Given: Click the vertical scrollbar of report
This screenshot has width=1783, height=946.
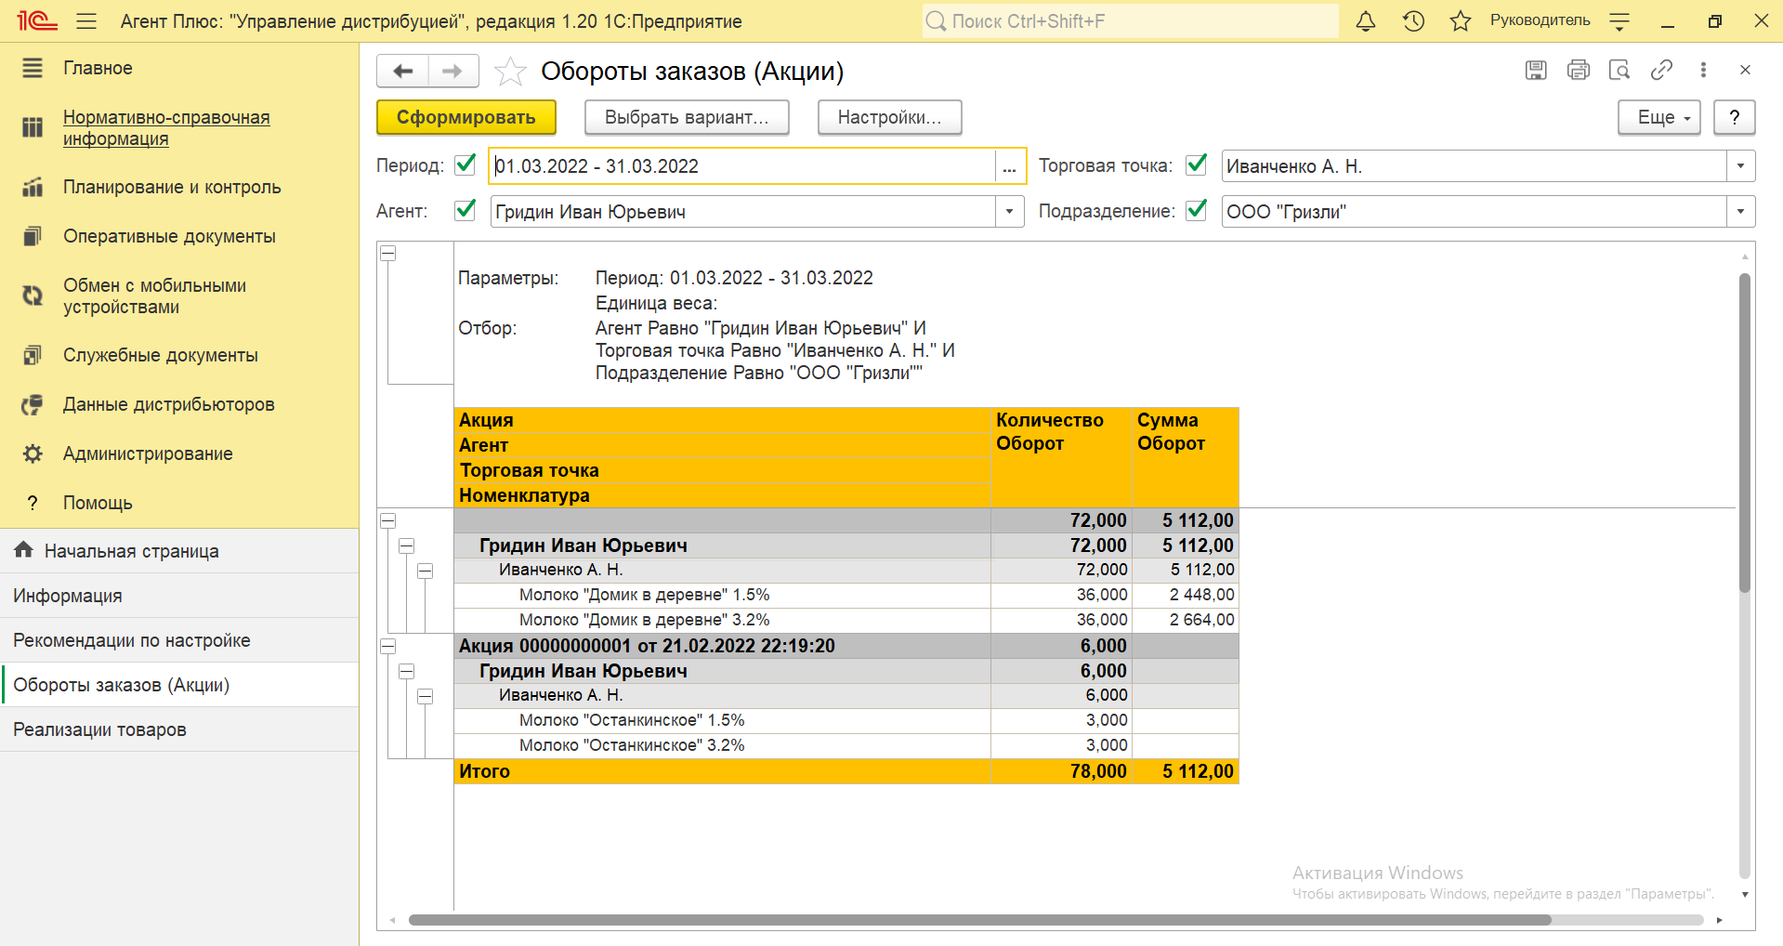Looking at the screenshot, I should point(1745,432).
